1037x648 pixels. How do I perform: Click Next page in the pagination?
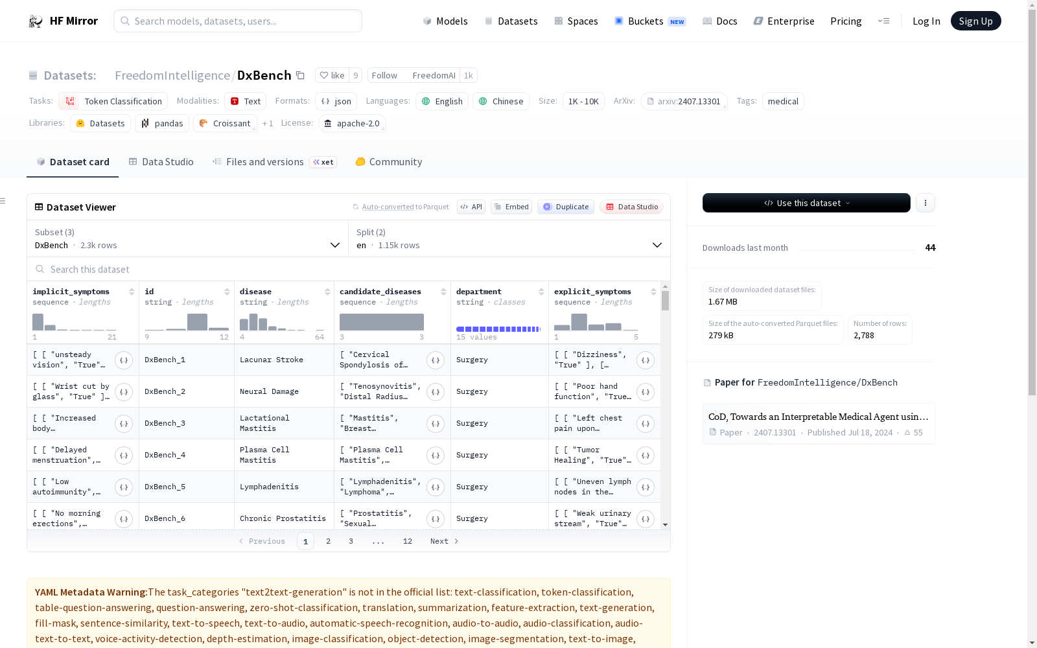pyautogui.click(x=444, y=541)
